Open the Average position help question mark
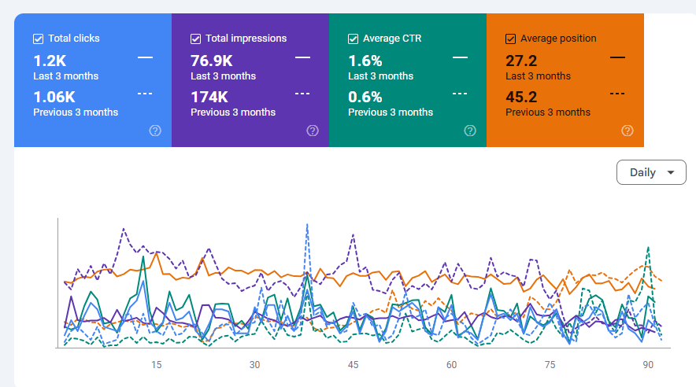Screen dimensions: 696x387 point(628,131)
